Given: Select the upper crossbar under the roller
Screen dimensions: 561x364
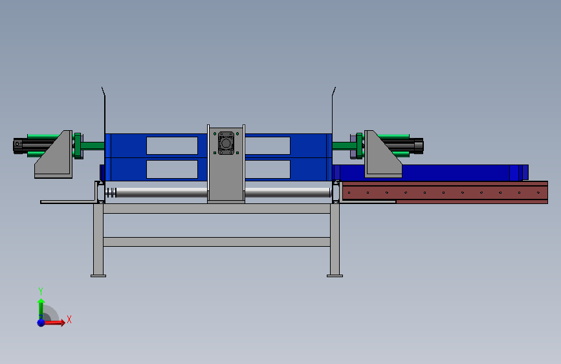Looking at the screenshot, I should point(217,209).
